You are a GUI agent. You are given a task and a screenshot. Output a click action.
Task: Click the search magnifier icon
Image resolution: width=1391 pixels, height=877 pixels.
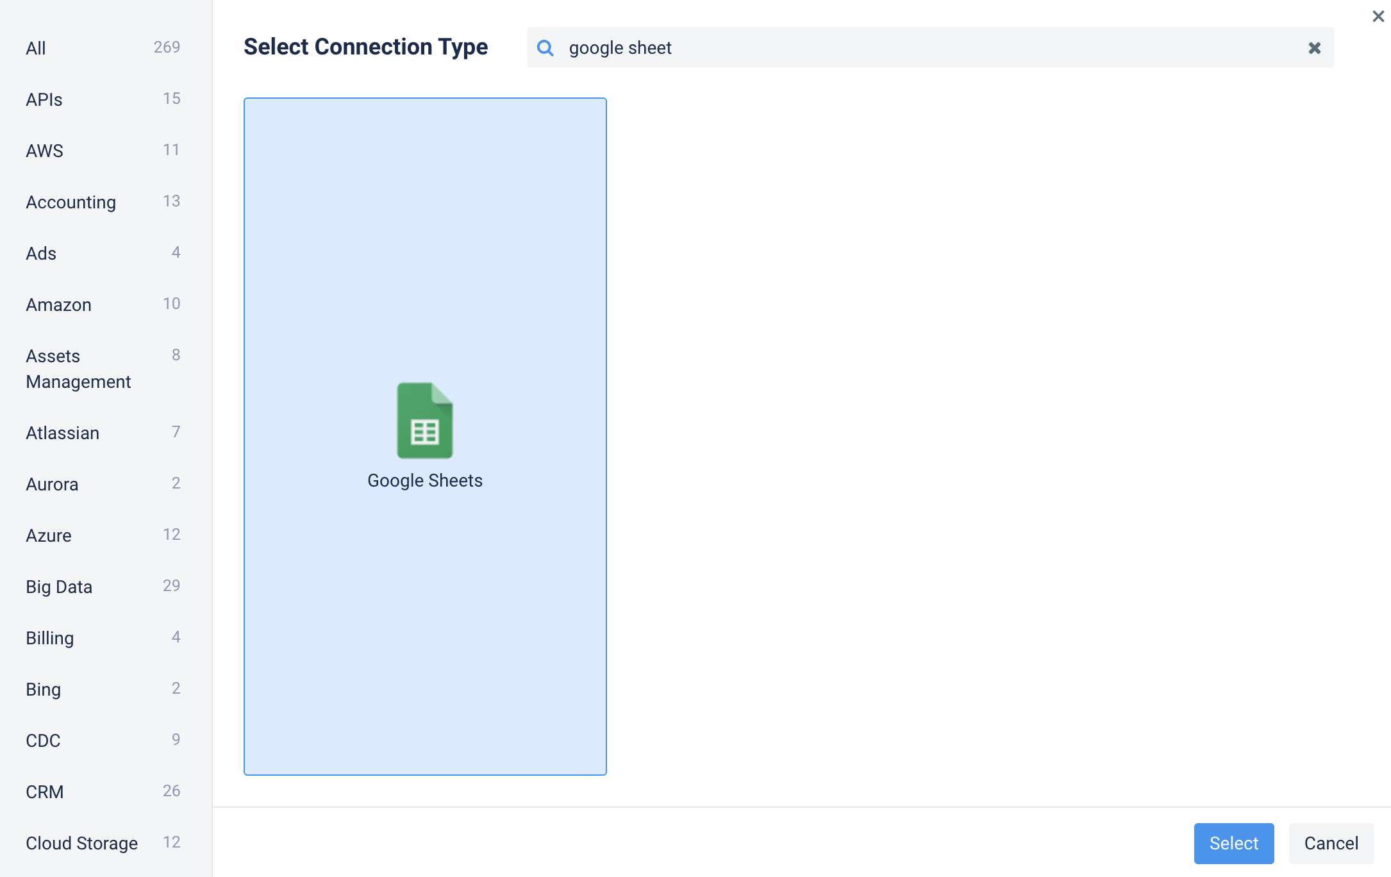[x=545, y=48]
